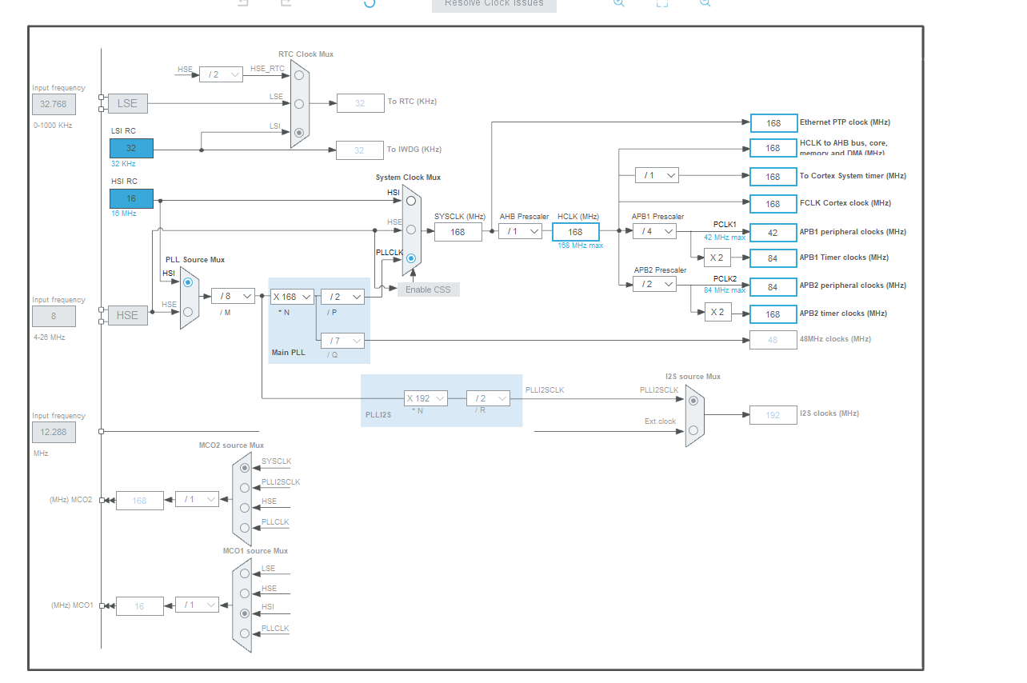Click the zoom-in magnifier icon
This screenshot has width=1027, height=683.
tap(618, 3)
